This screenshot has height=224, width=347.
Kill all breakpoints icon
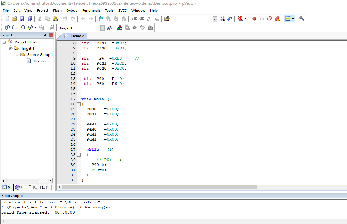pos(277,19)
